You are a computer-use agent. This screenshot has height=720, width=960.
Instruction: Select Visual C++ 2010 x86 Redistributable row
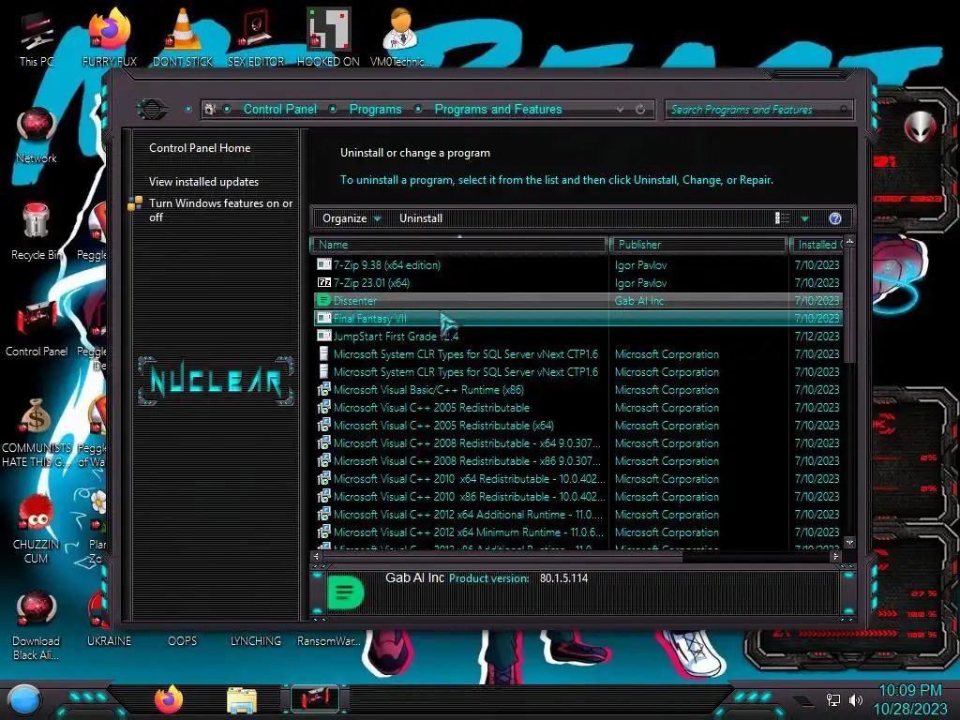tap(578, 497)
